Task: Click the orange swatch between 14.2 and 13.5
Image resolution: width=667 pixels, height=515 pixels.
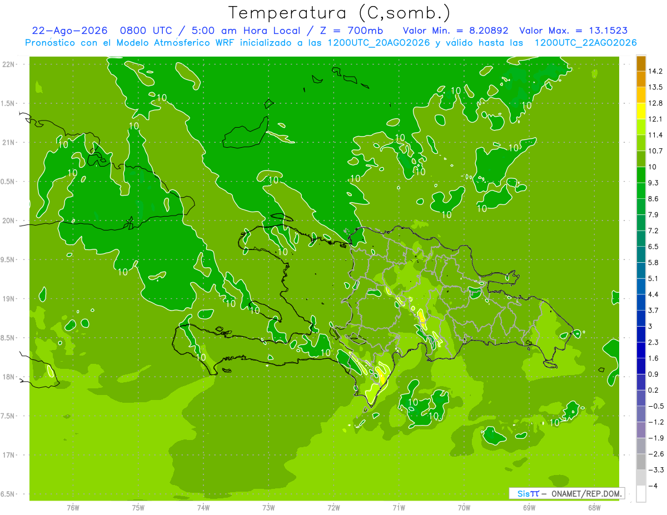Action: pos(641,79)
